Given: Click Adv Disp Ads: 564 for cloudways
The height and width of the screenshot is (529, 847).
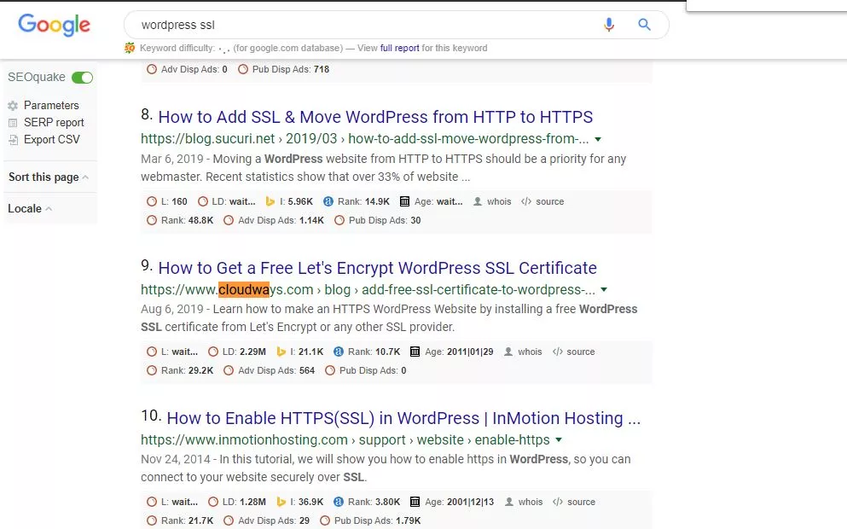Looking at the screenshot, I should tap(276, 370).
